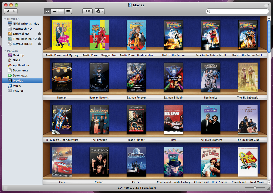Viewport: 273px width, 193px height.
Task: Switch to Cover Flow view
Action: click(68, 11)
